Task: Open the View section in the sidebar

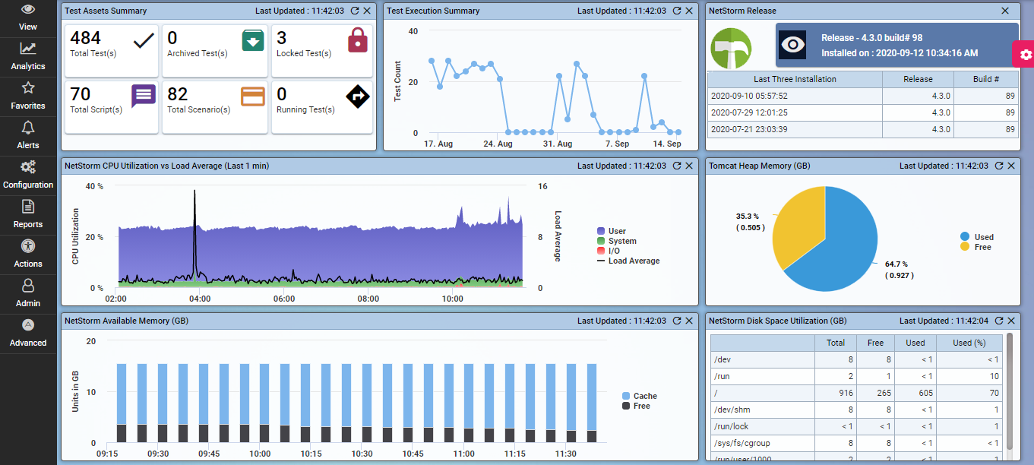Action: click(28, 17)
